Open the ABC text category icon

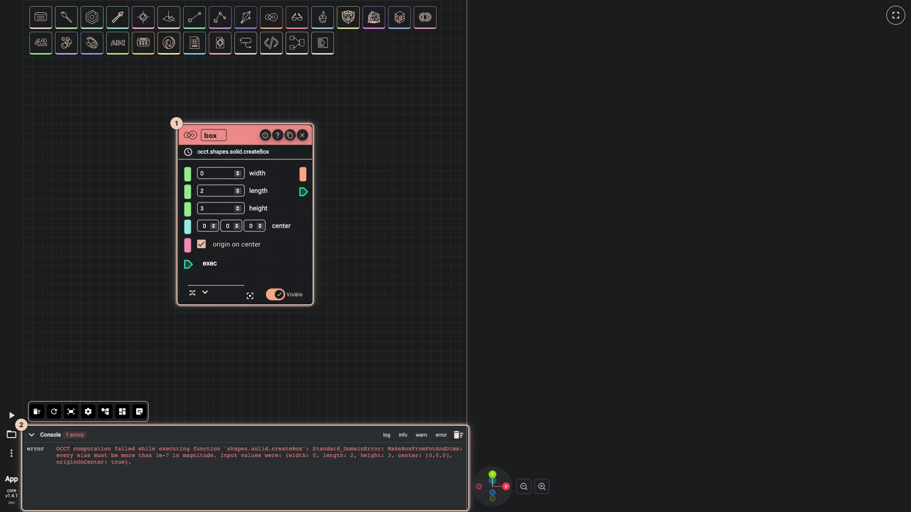(x=118, y=43)
